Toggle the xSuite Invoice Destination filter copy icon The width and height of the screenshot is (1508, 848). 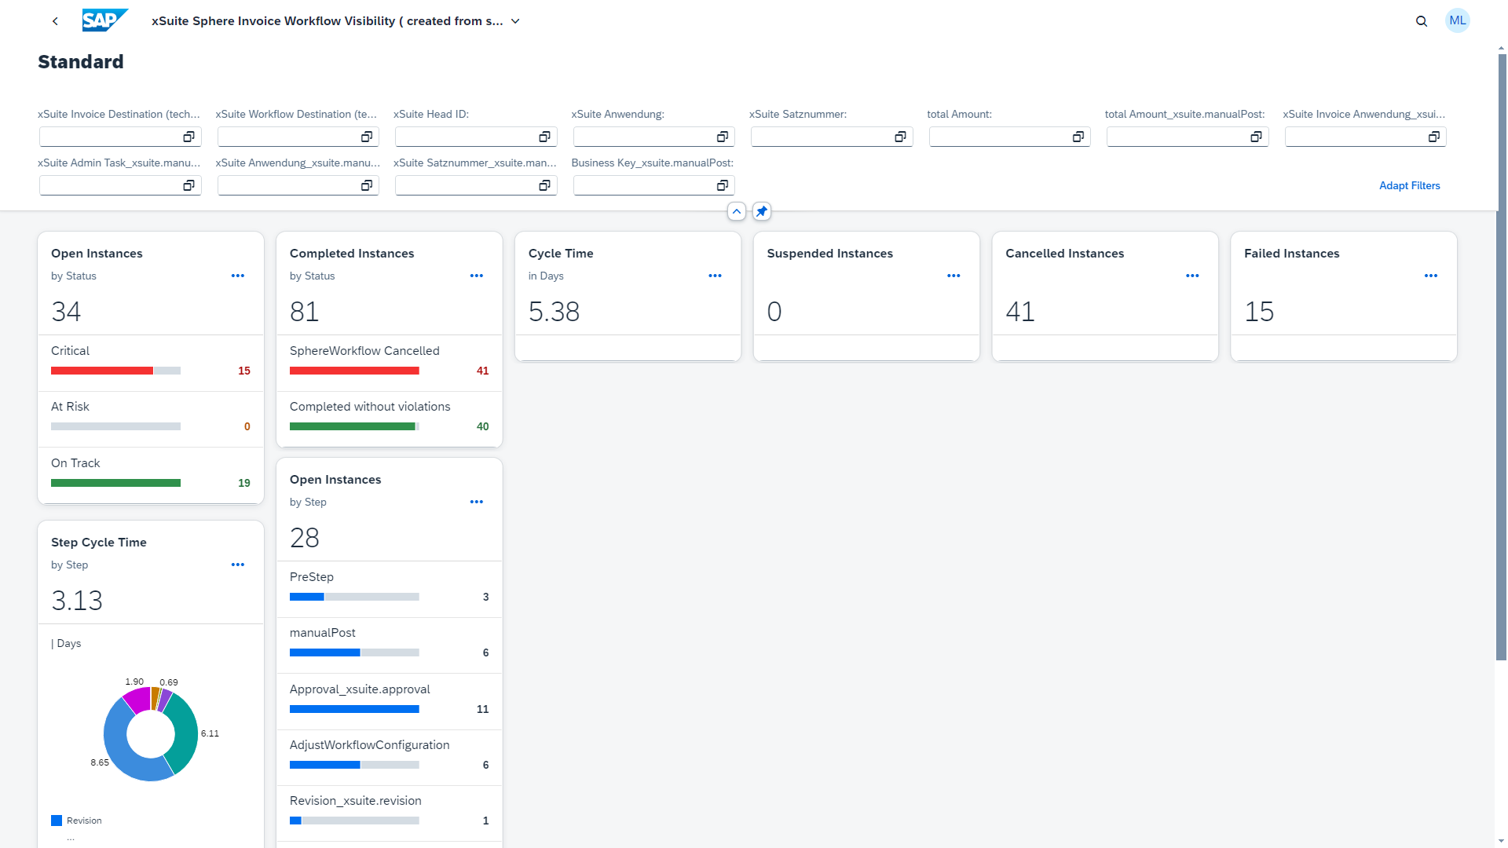pyautogui.click(x=188, y=136)
